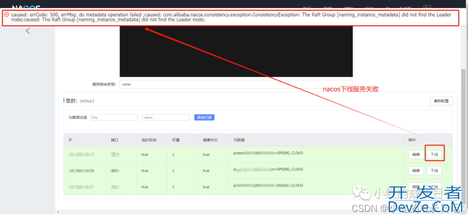Click 编辑 for the second instance row

point(416,170)
